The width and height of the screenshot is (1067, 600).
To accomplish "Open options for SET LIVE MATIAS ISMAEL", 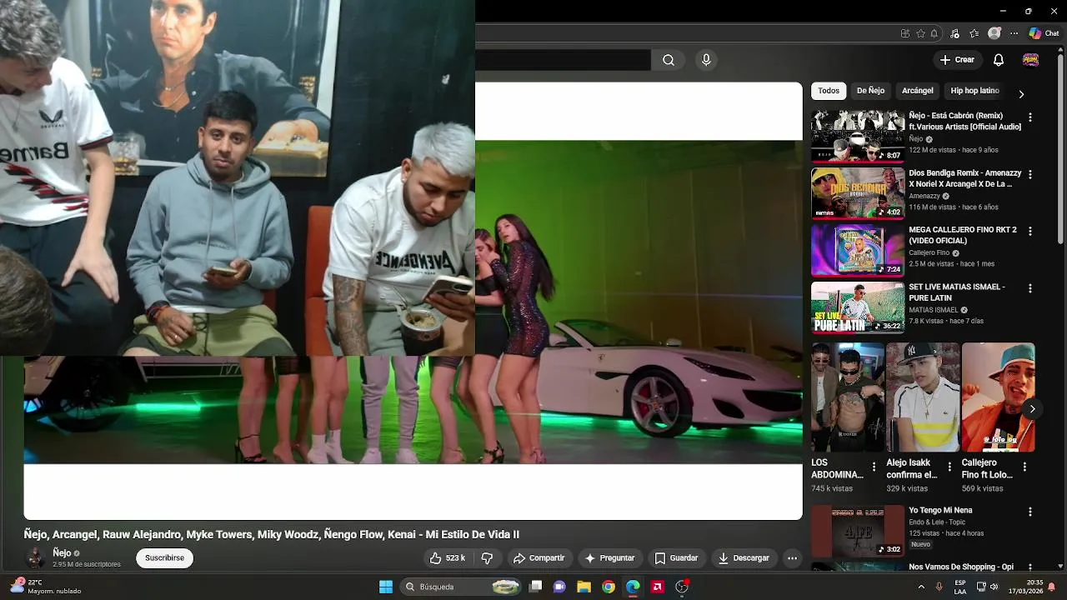I will tap(1030, 288).
